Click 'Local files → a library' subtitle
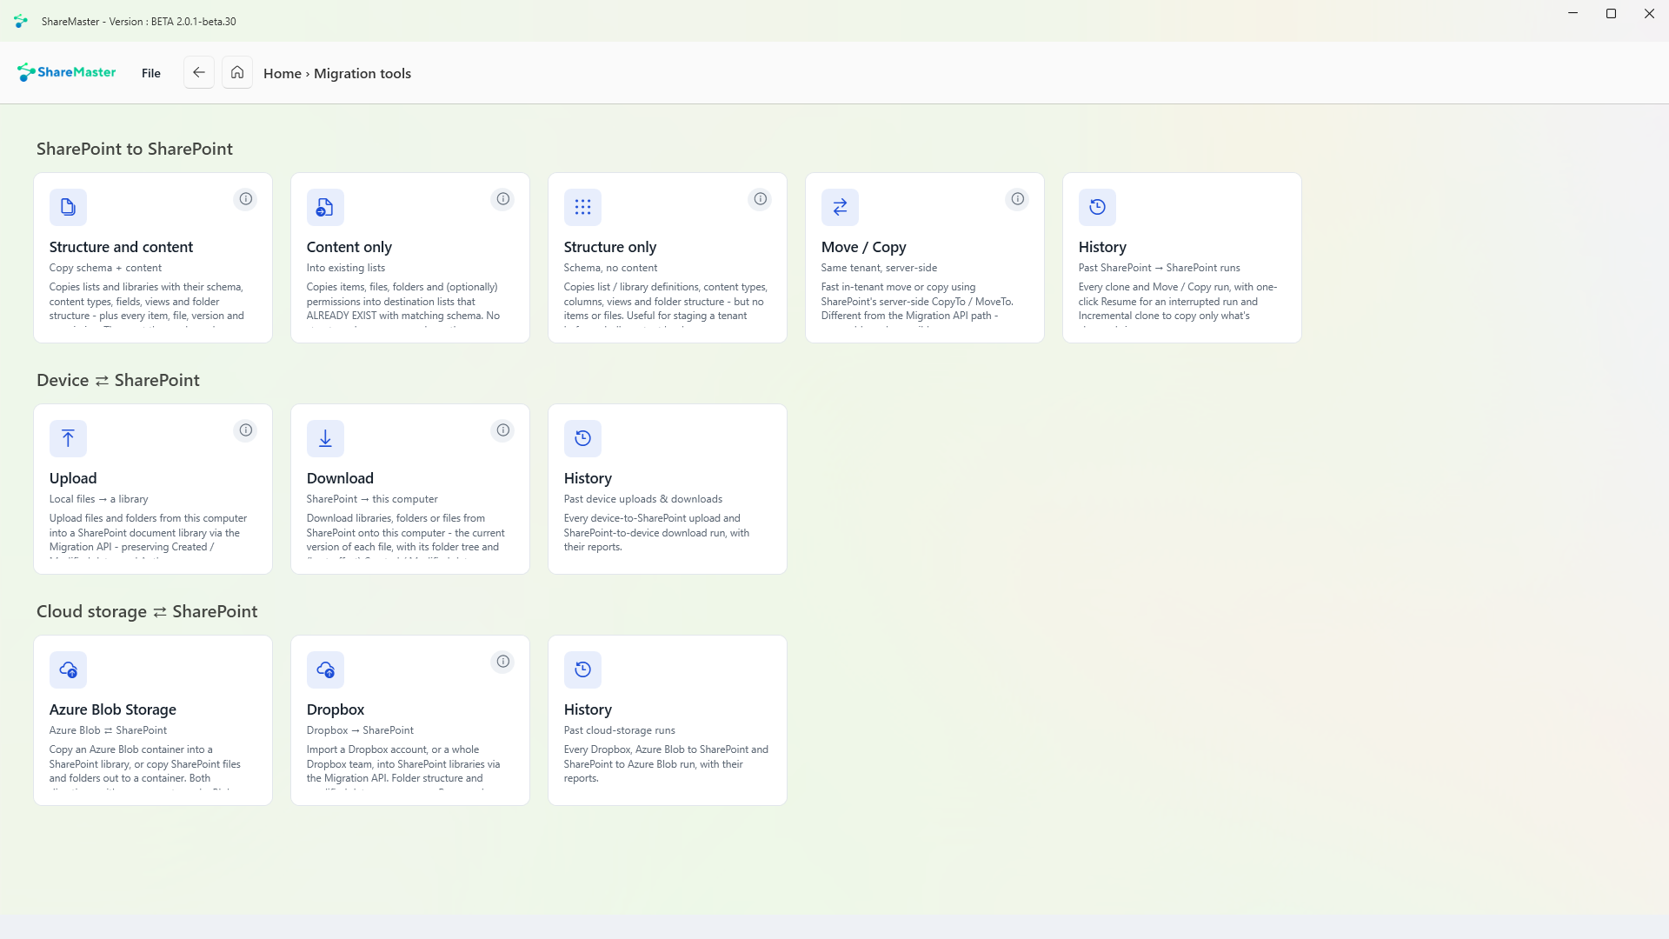1669x939 pixels. (x=99, y=499)
